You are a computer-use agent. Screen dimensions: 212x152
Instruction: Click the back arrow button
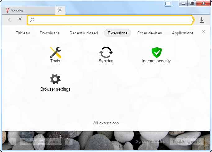pos(10,20)
